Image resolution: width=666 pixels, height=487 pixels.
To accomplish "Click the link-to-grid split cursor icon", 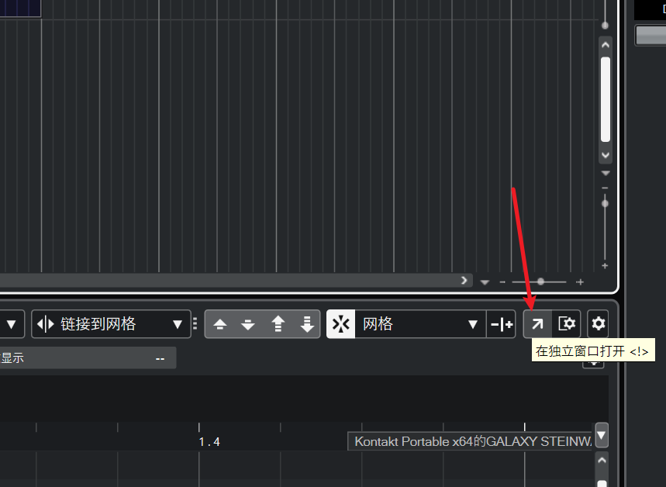I will pos(46,324).
